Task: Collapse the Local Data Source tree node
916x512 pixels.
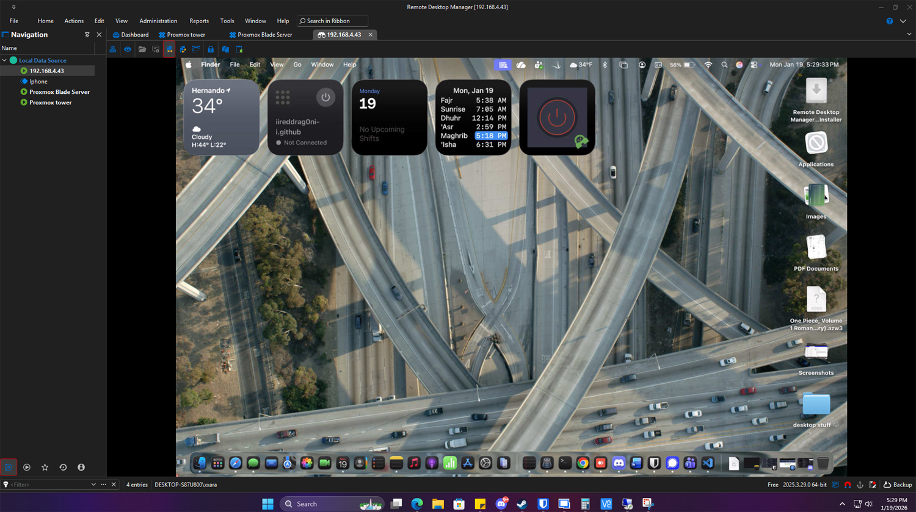Action: click(x=5, y=60)
